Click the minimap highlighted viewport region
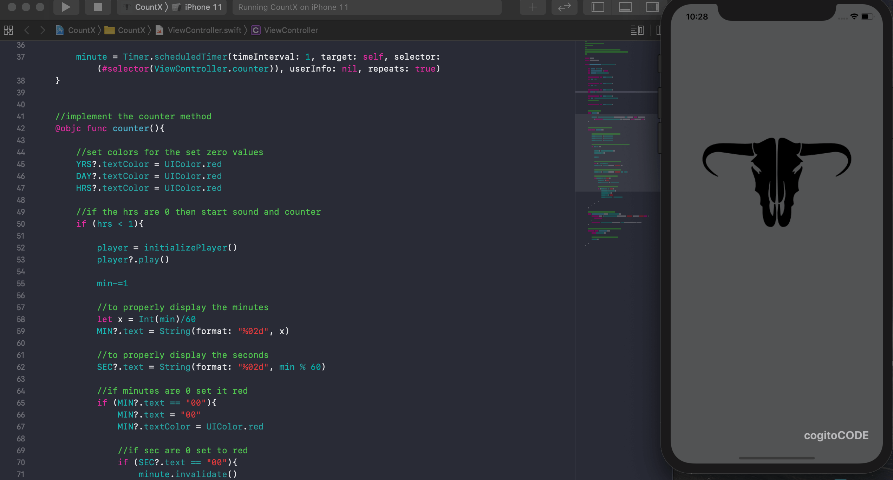The image size is (893, 480). (617, 153)
